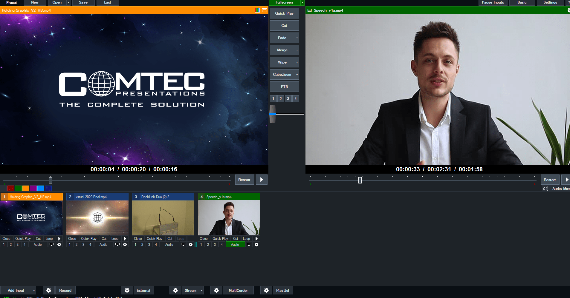
Task: Click the Quick Play transition button
Action: pos(284,13)
